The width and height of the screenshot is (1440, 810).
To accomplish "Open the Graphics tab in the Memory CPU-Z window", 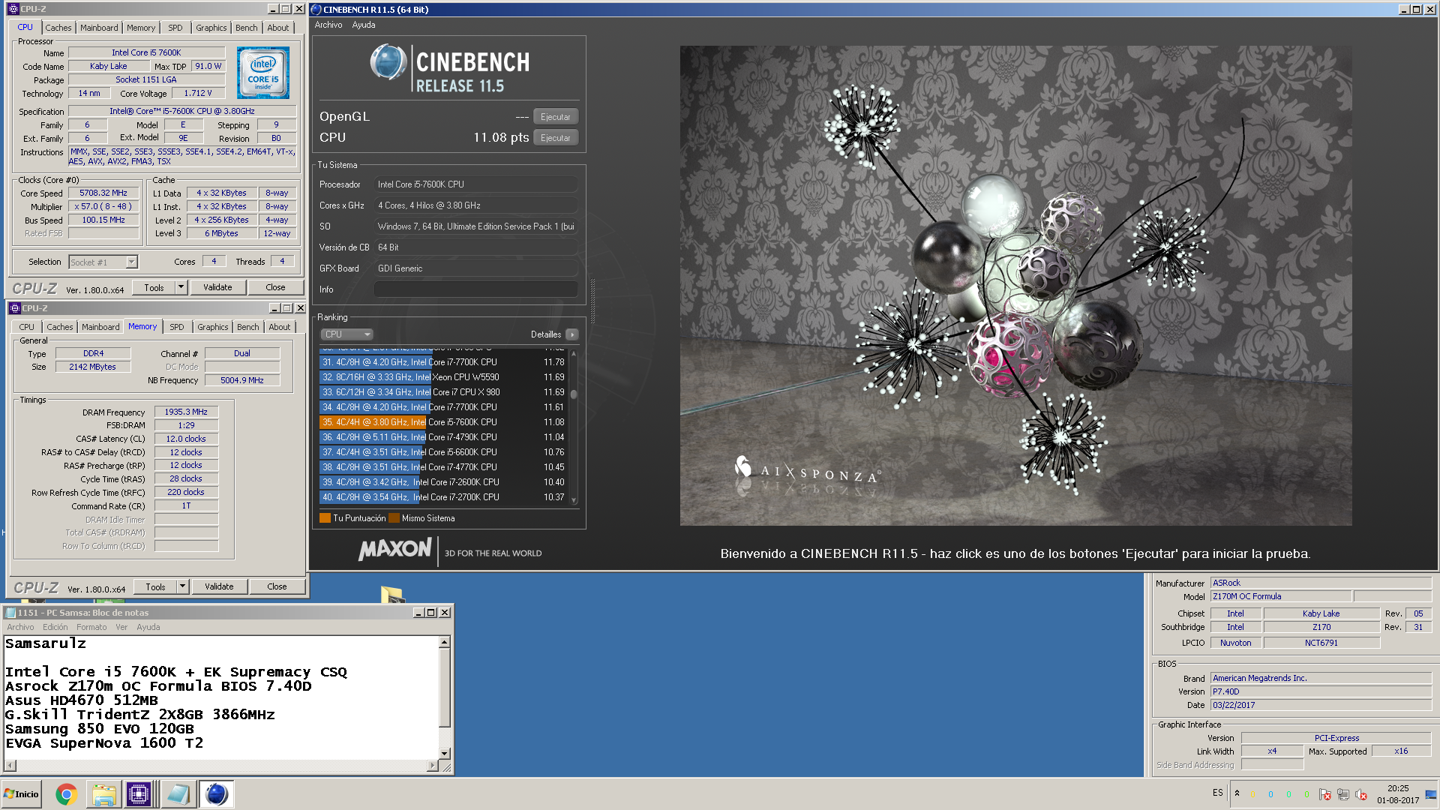I will (x=213, y=327).
